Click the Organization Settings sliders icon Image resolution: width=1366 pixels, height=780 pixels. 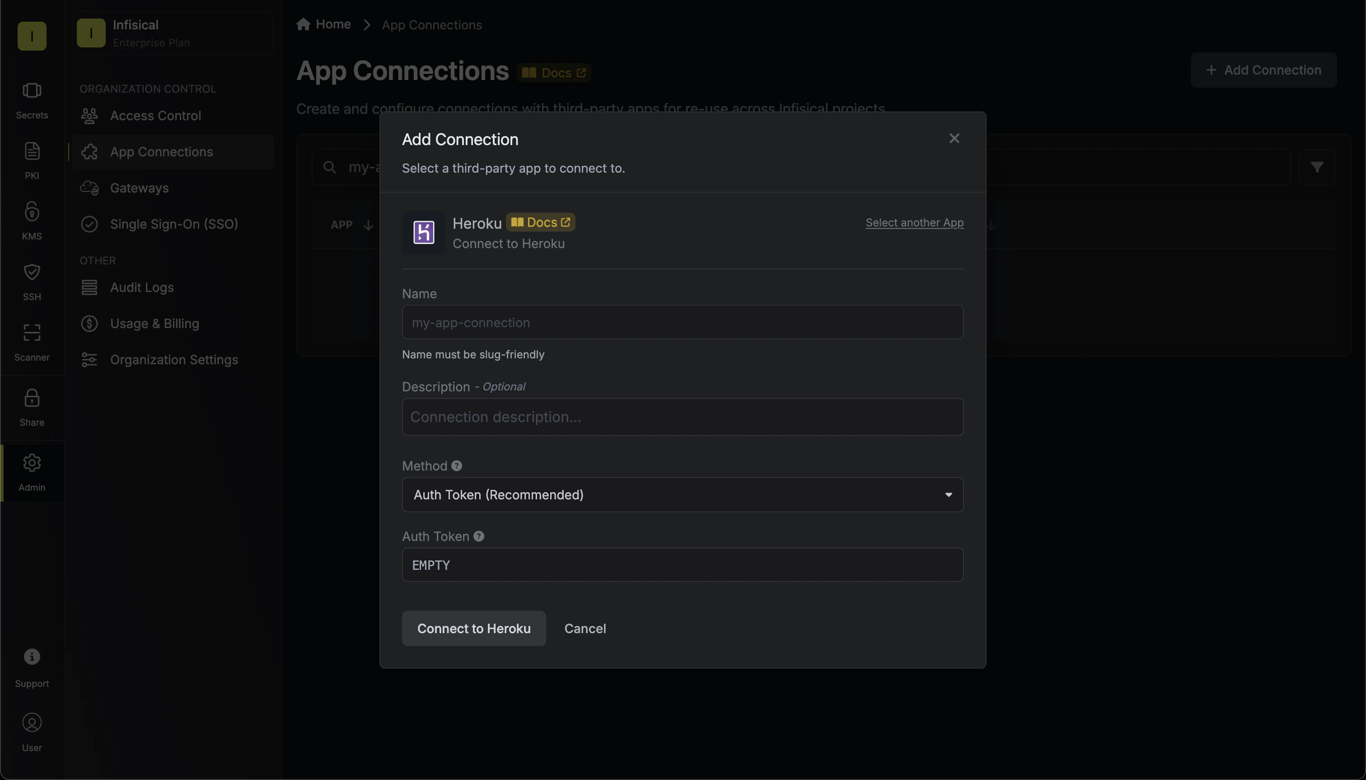point(89,359)
